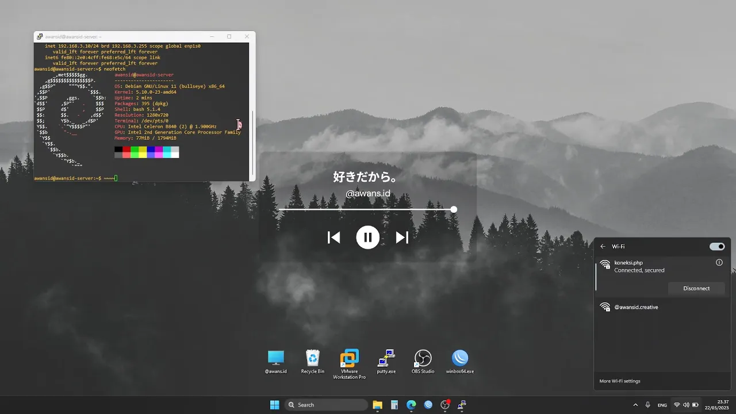Click the media progress slider handle
Viewport: 736px width, 414px height.
(x=454, y=209)
